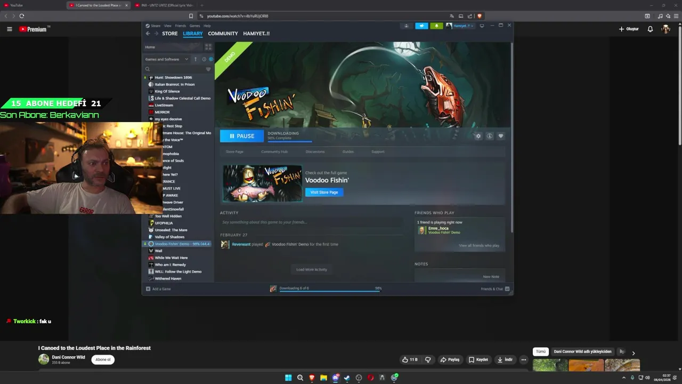The height and width of the screenshot is (384, 682).
Task: Open Community Hub tab for the game
Action: pyautogui.click(x=274, y=151)
